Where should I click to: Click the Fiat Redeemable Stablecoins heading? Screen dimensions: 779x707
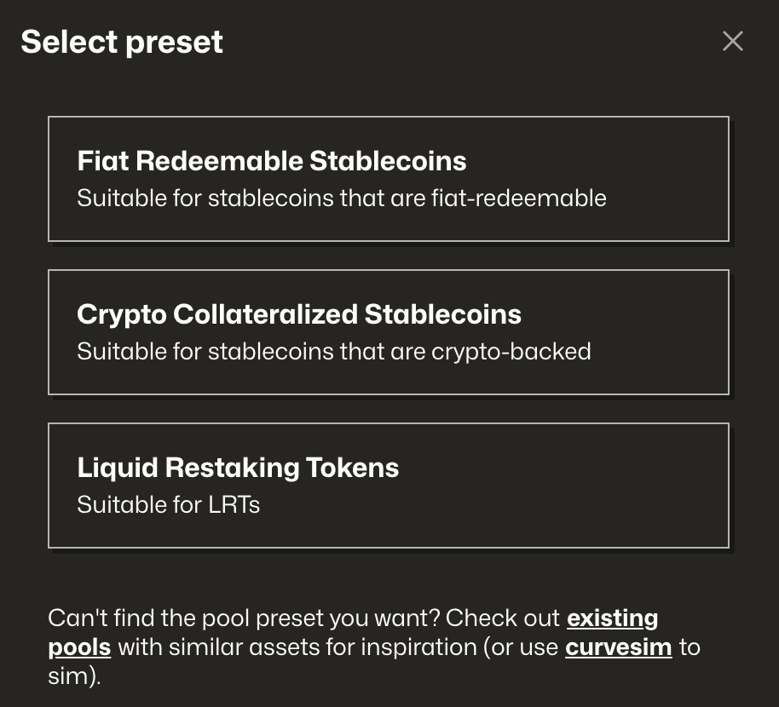pos(272,161)
